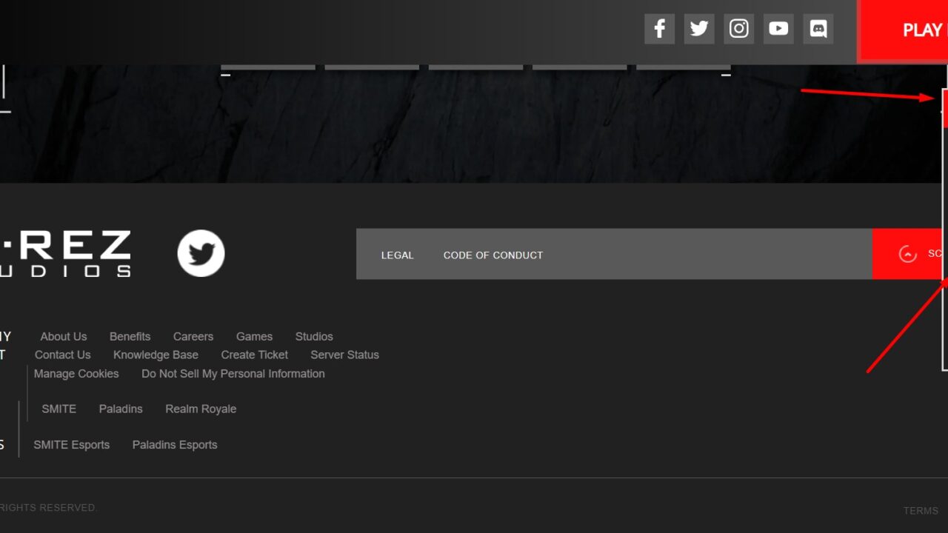Open the Careers link
Screen dimensions: 948x533
point(193,336)
